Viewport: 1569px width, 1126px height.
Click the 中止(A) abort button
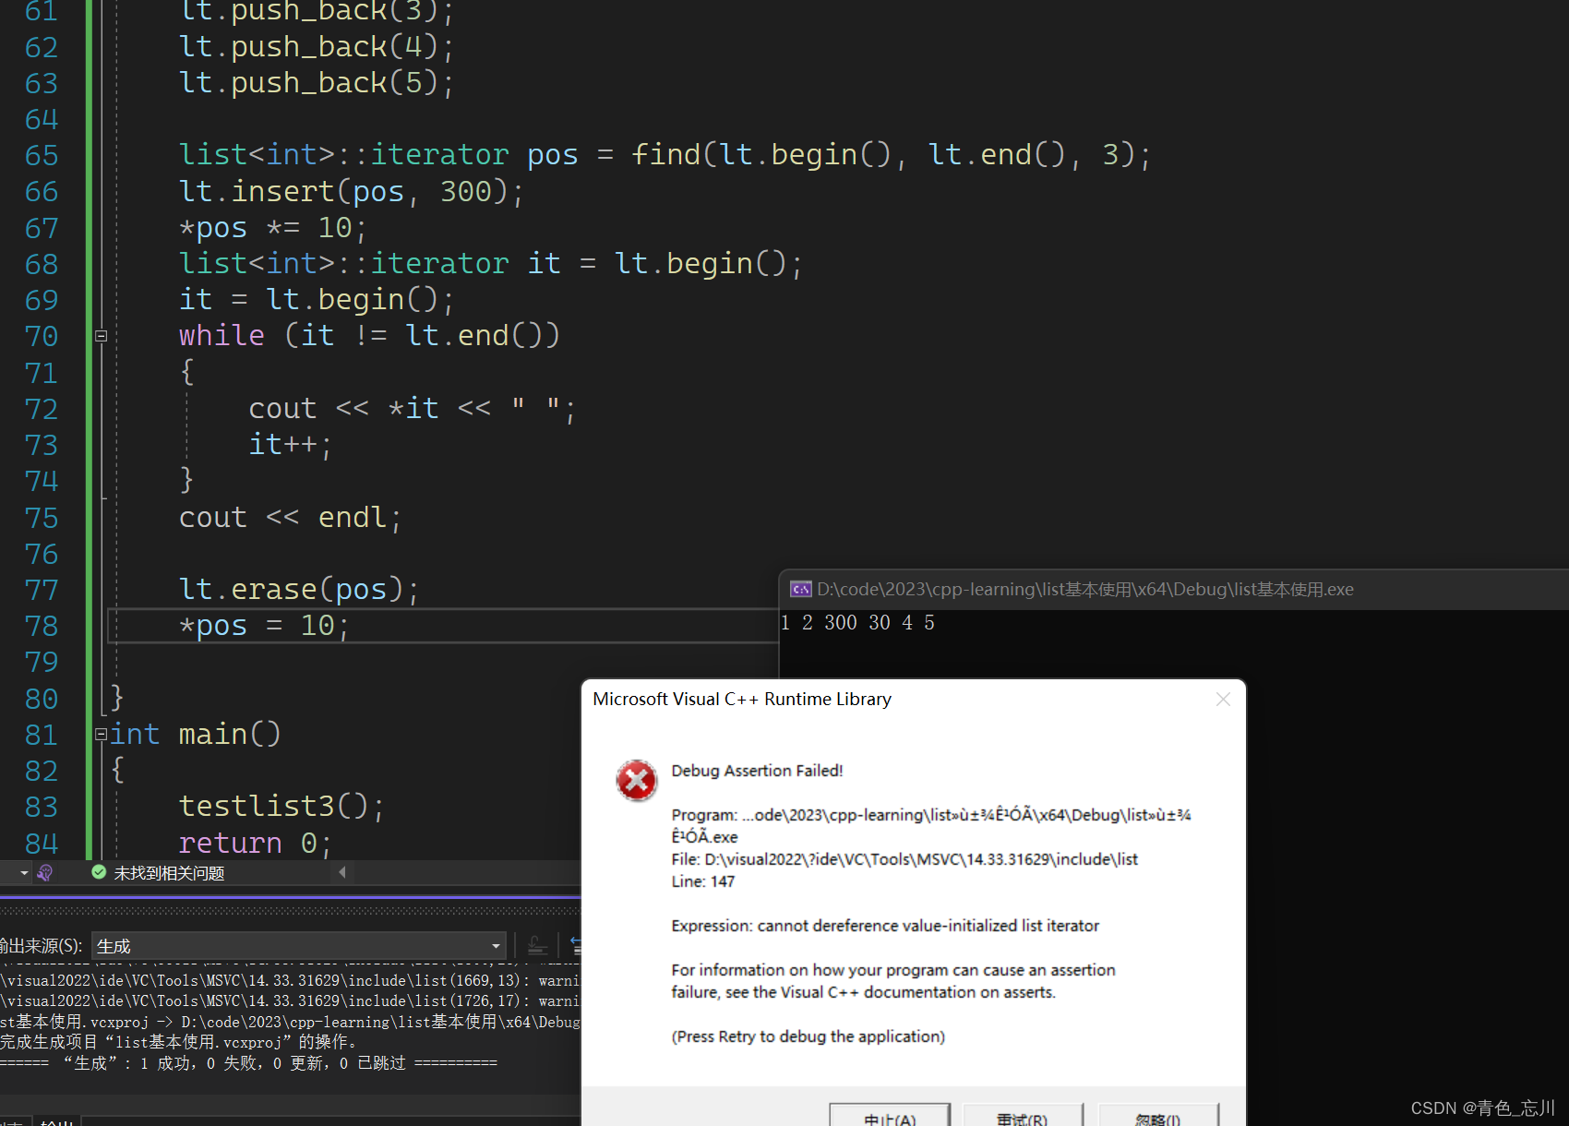[x=890, y=1114]
